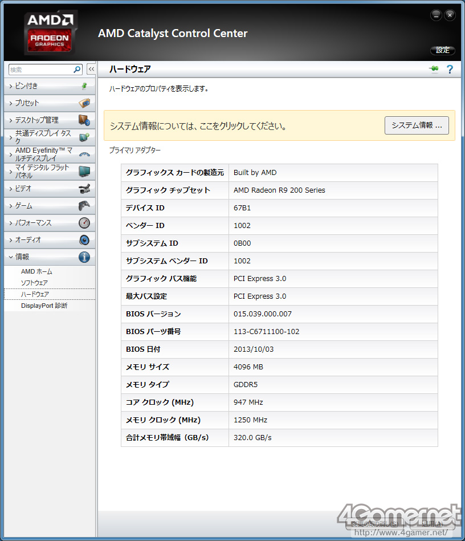465x541 pixels.
Task: Focus the 検索 search input field
Action: click(x=40, y=70)
